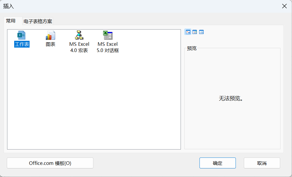
Task: Switch to list view icon
Action: click(194, 32)
